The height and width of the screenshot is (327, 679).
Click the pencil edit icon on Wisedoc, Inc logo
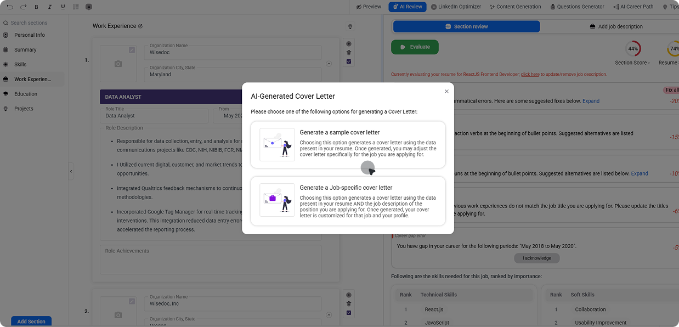pos(132,301)
